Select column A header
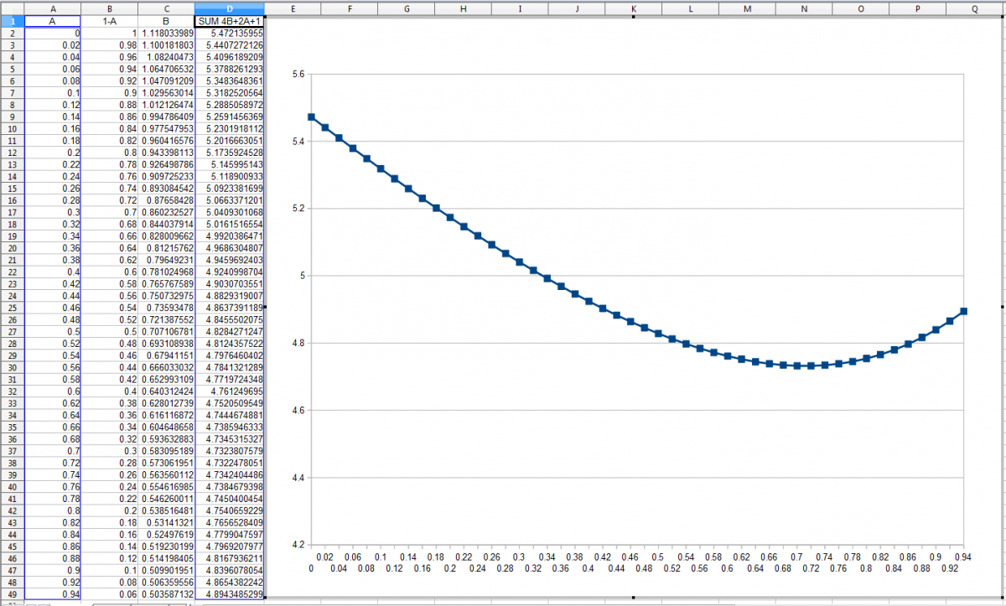The image size is (1006, 606). point(53,8)
